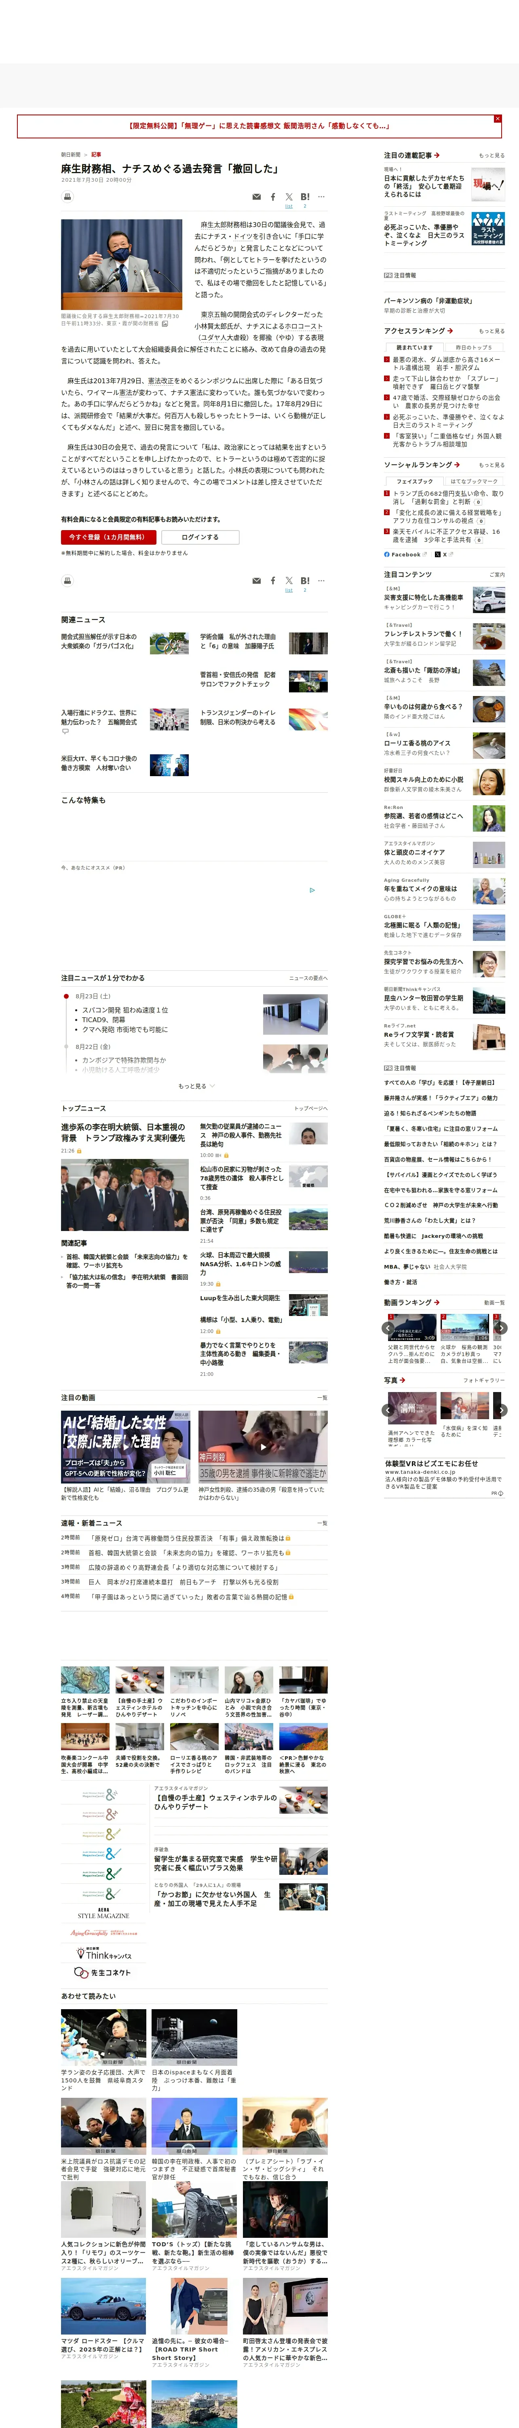This screenshot has width=519, height=2428.
Task: Click ご案内 beside 注目コンテンツ
Action: 496,575
